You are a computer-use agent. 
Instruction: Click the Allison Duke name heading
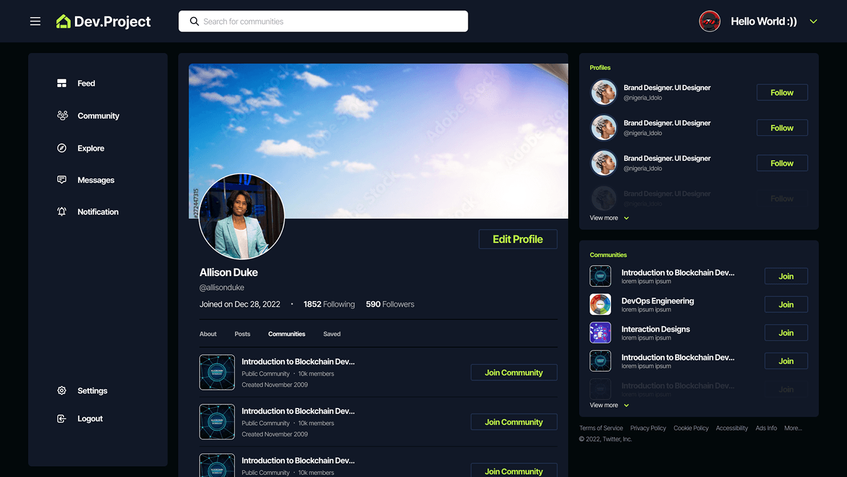tap(229, 272)
